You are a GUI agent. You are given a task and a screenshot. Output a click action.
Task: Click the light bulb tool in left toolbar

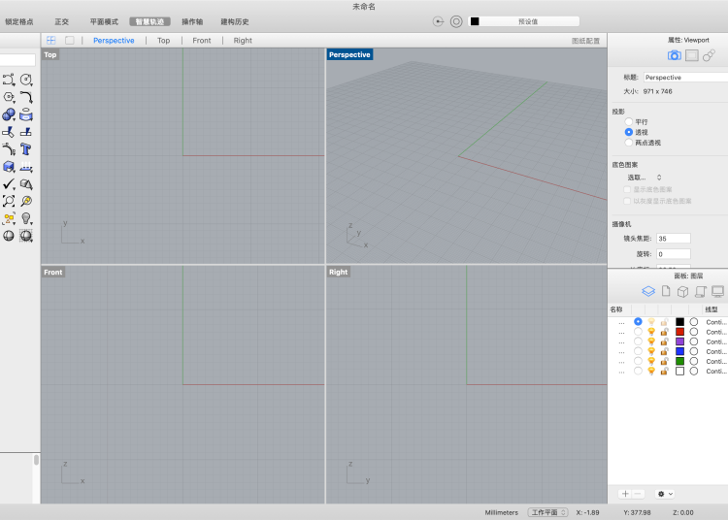coord(26,218)
